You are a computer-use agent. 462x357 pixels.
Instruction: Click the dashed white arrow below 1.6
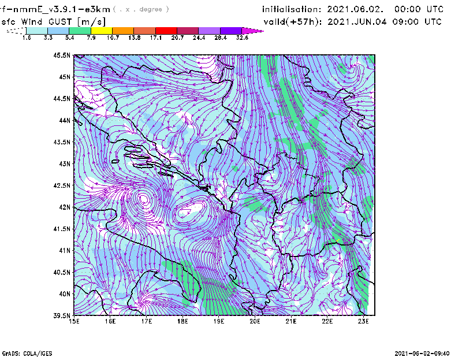coord(16,31)
